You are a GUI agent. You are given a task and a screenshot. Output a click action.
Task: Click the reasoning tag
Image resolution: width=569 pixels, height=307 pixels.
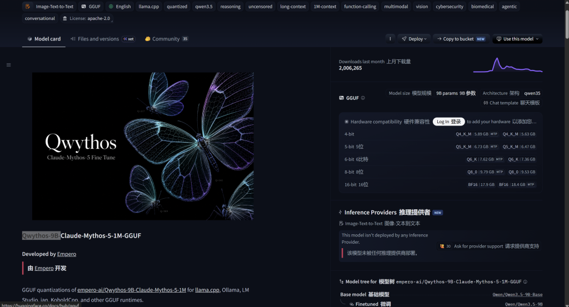coord(231,7)
